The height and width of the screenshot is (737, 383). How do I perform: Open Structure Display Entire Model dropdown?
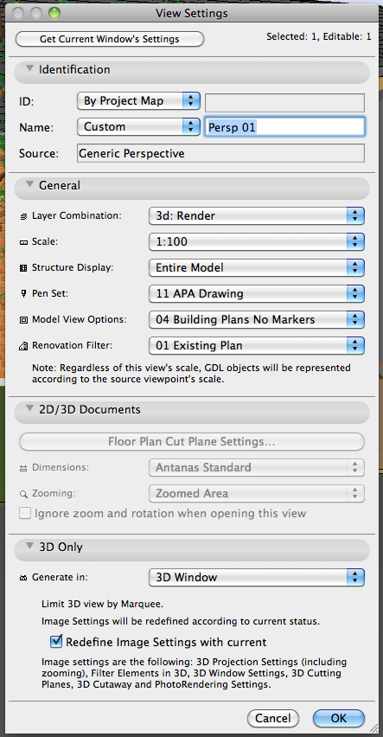257,268
